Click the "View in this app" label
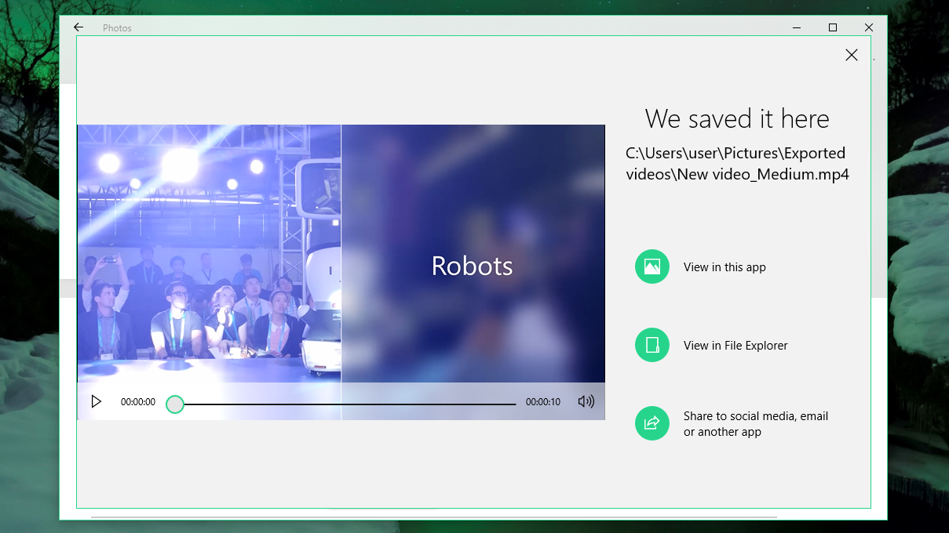The image size is (949, 533). coord(725,266)
